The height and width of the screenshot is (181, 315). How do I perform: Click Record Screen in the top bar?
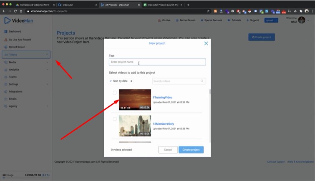coord(185,20)
